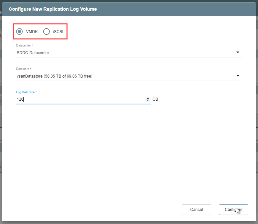258x224 pixels.
Task: Click the Datacenter field label
Action: click(24, 45)
